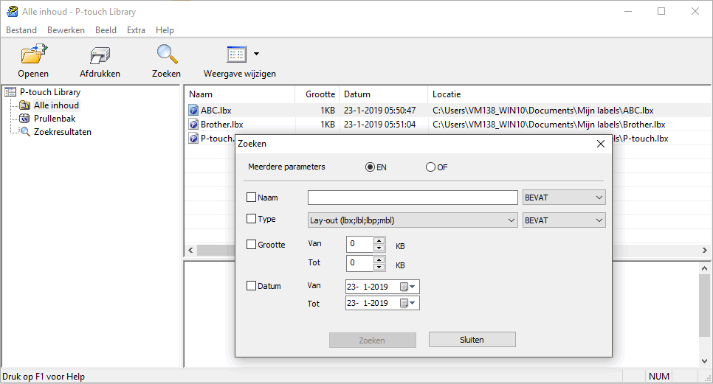
Task: Select the ABC.lbx file name
Action: [x=216, y=111]
